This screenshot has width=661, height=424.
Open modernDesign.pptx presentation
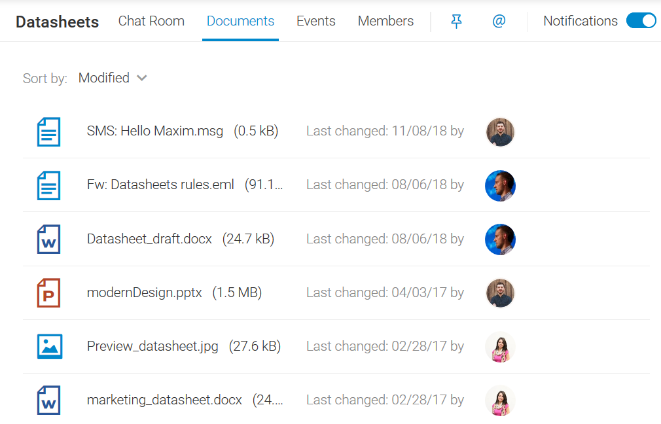tap(145, 292)
